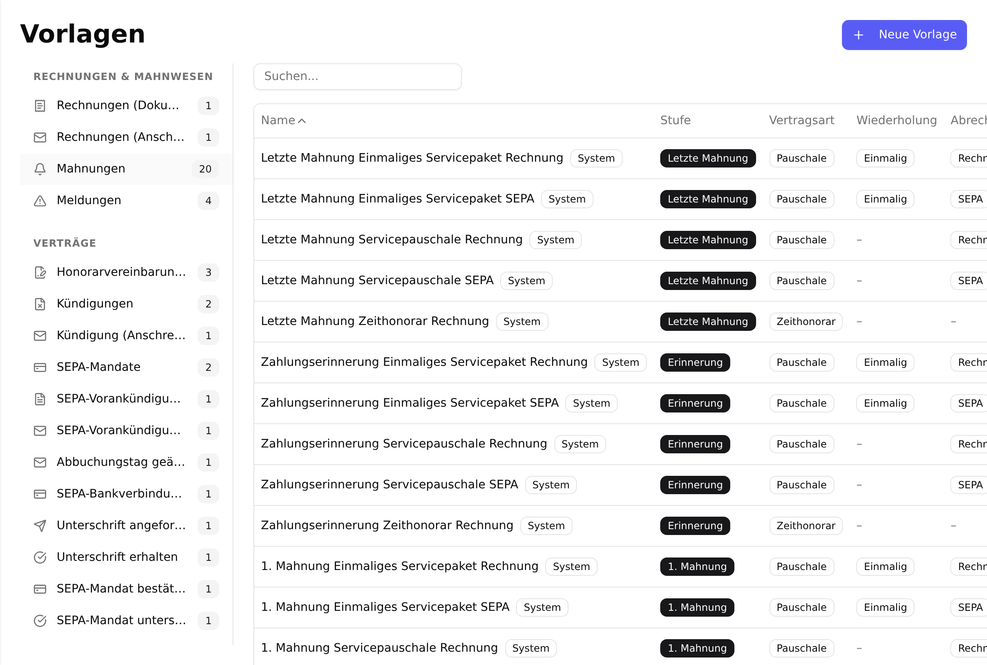Open the Mahnungen templates category
The height and width of the screenshot is (665, 987).
126,169
